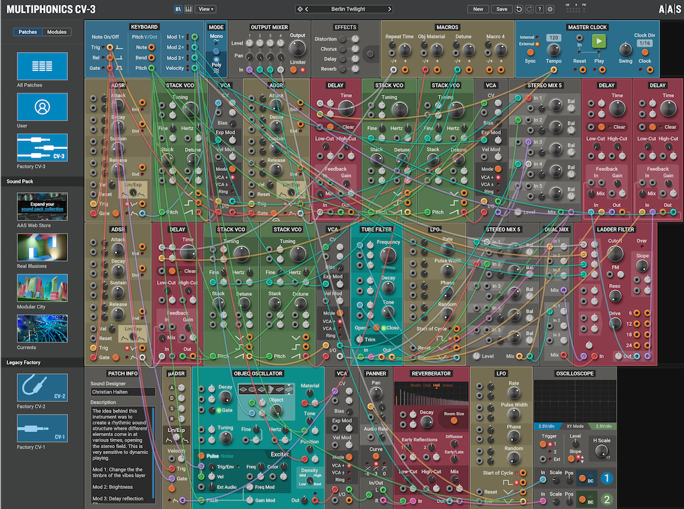Image resolution: width=684 pixels, height=509 pixels.
Task: Open the help question mark icon
Action: pyautogui.click(x=540, y=9)
